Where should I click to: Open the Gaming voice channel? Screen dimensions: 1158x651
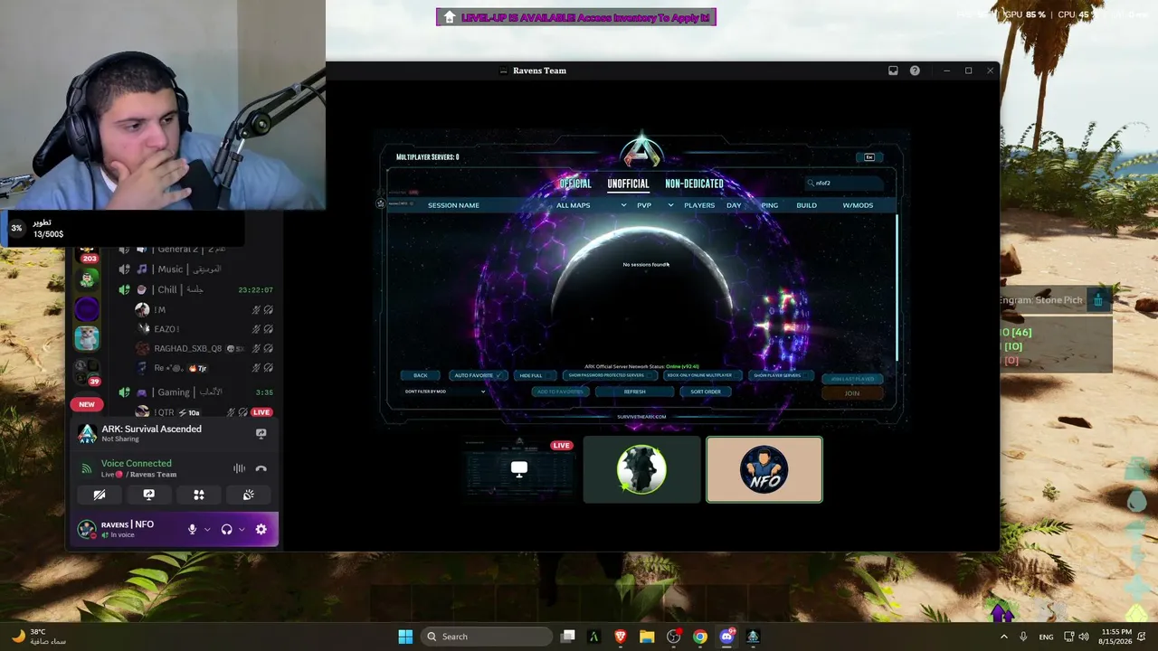click(197, 392)
